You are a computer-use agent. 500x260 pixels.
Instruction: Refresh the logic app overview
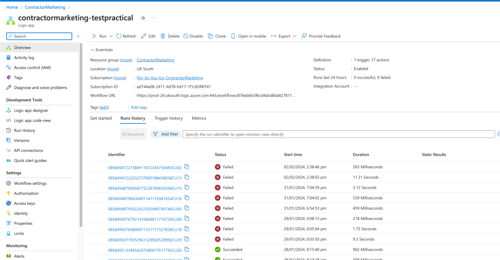pos(126,36)
